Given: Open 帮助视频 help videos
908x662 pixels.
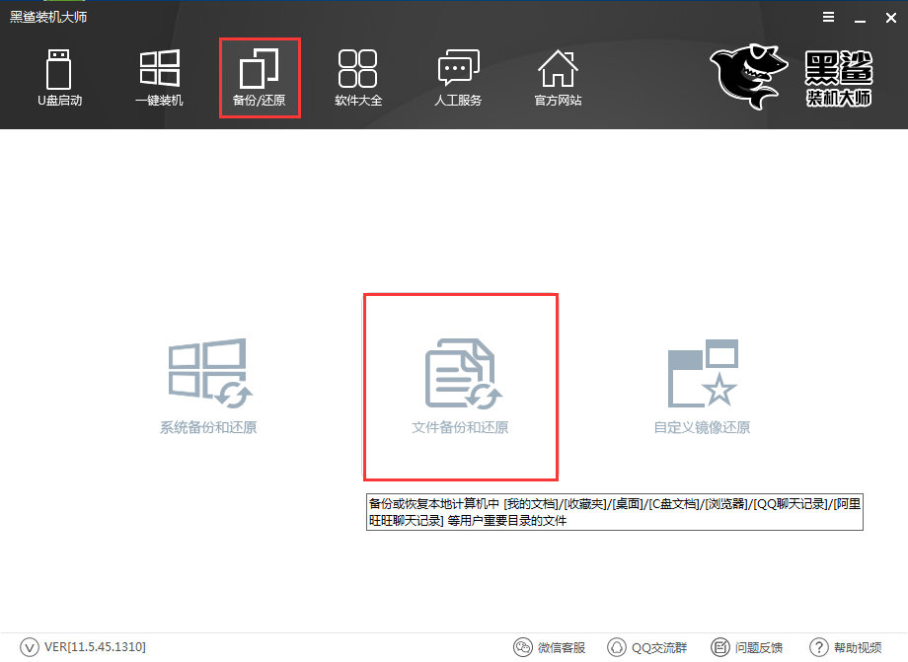Looking at the screenshot, I should pos(846,647).
